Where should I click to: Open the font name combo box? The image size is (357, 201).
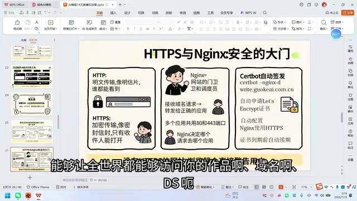point(143,22)
